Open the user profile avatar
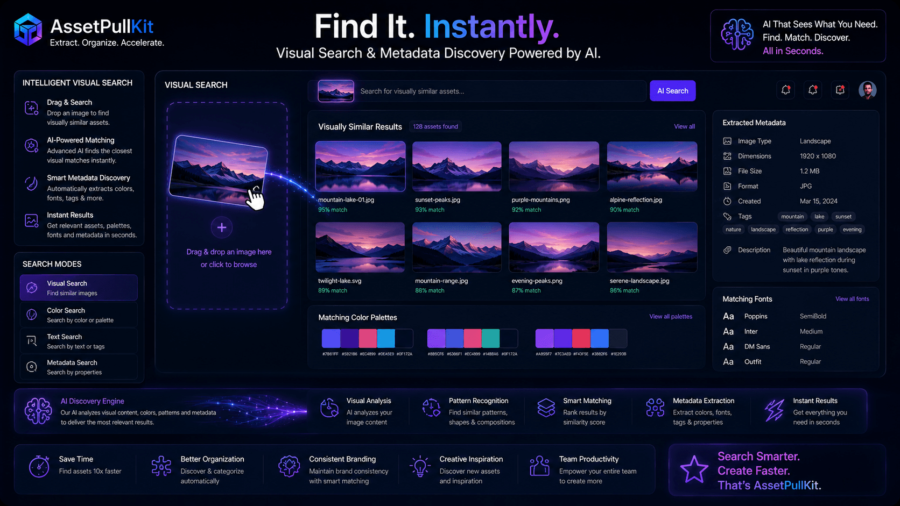This screenshot has height=506, width=900. [x=867, y=90]
